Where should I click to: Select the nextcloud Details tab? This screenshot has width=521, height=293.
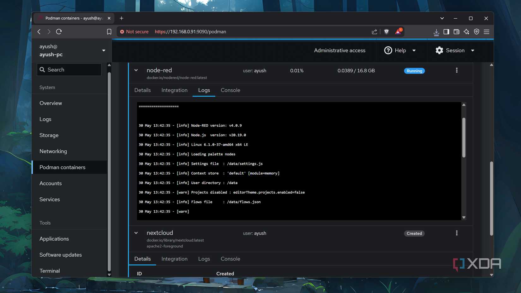[142, 259]
